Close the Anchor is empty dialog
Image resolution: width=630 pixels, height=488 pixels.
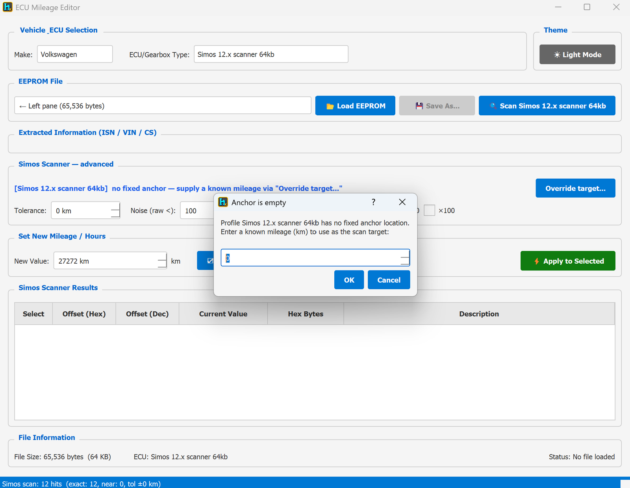click(x=402, y=202)
